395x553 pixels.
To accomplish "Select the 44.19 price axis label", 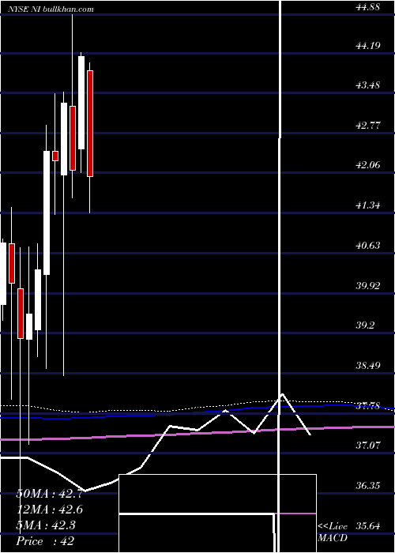I will click(x=368, y=46).
